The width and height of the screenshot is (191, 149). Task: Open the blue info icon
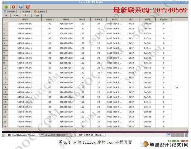pyautogui.click(x=21, y=7)
